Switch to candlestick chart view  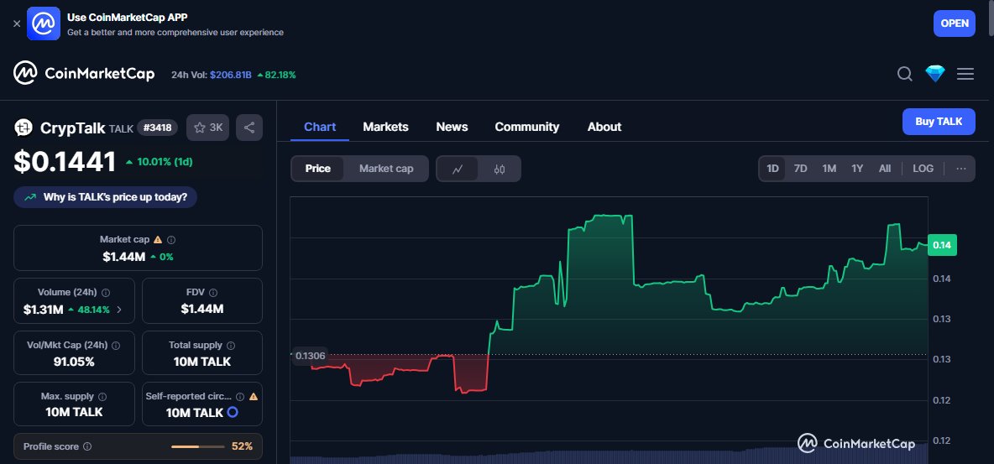[x=500, y=169]
